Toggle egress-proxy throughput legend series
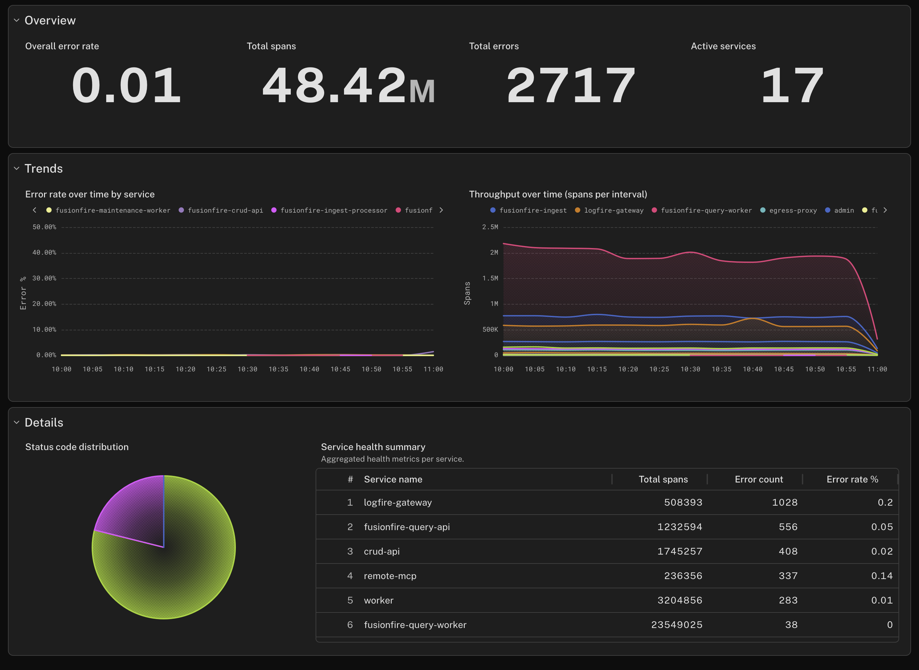This screenshot has width=919, height=670. pos(788,210)
